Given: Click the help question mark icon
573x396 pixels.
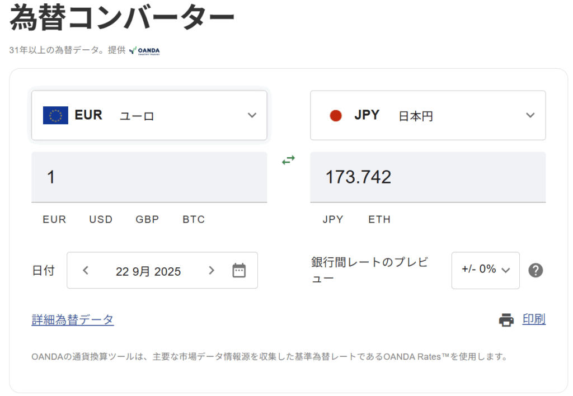Looking at the screenshot, I should click(536, 271).
